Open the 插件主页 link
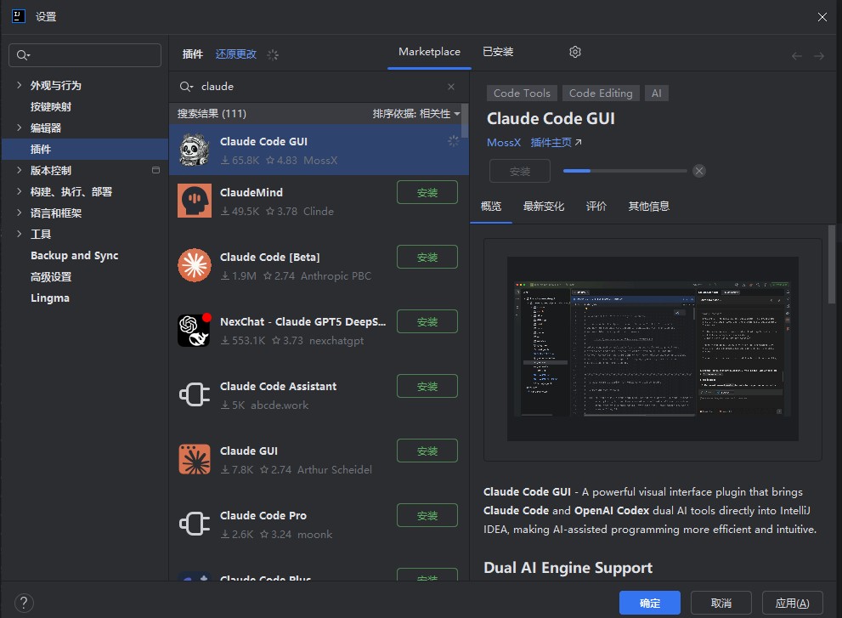 pos(556,143)
